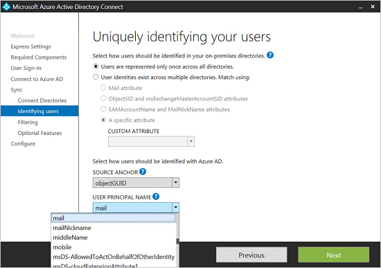Go to the User Sign-In step
The width and height of the screenshot is (381, 268).
(x=26, y=68)
